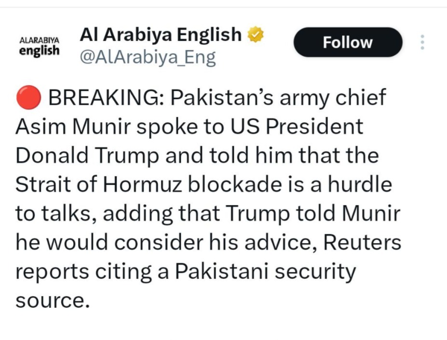The width and height of the screenshot is (447, 340).
Task: Open the @AlArabiya_Eng handle link
Action: (147, 58)
